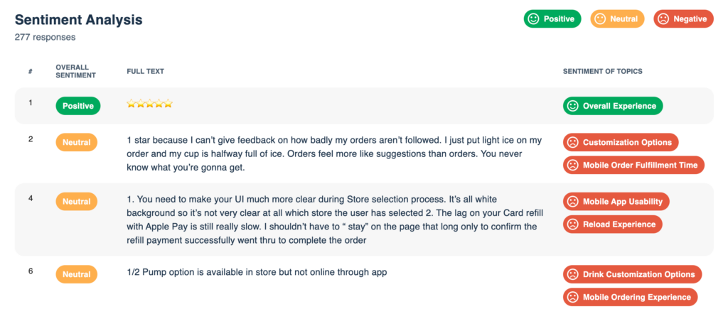Click the sad face icon on Customization Options
This screenshot has width=728, height=309.
[573, 143]
